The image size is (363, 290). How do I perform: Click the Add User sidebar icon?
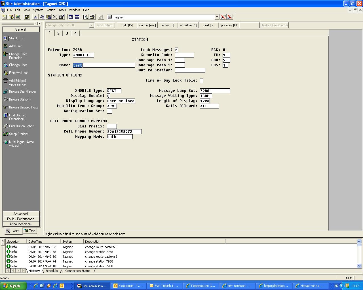(x=6, y=46)
